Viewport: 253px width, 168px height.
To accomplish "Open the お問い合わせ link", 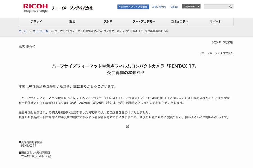I will (159, 7).
